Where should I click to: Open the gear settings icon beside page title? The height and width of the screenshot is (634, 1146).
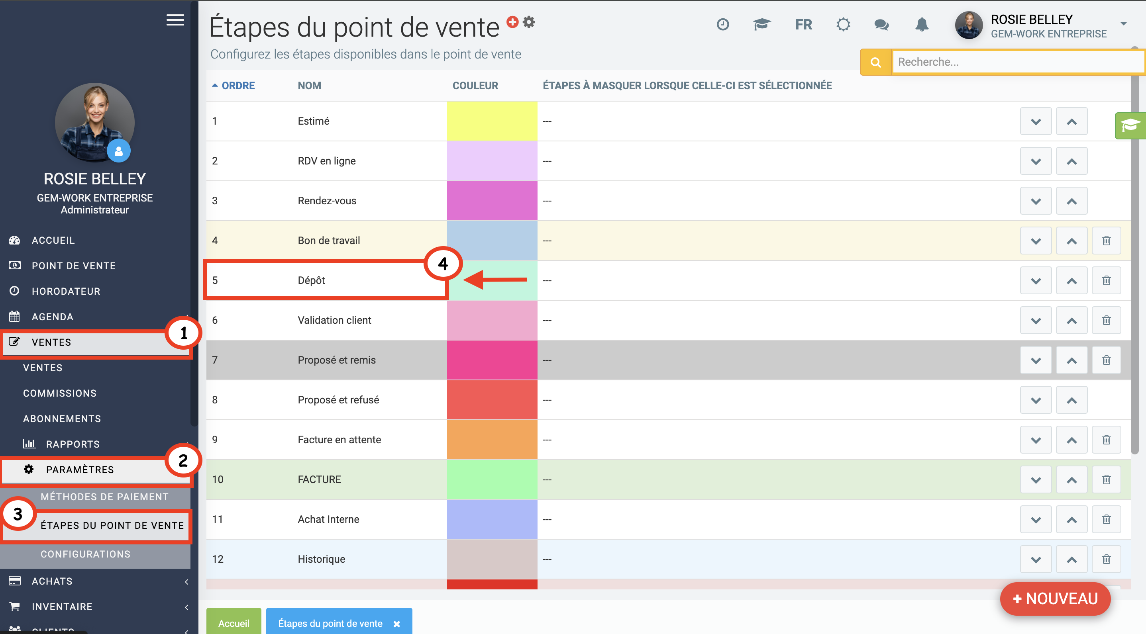click(528, 22)
